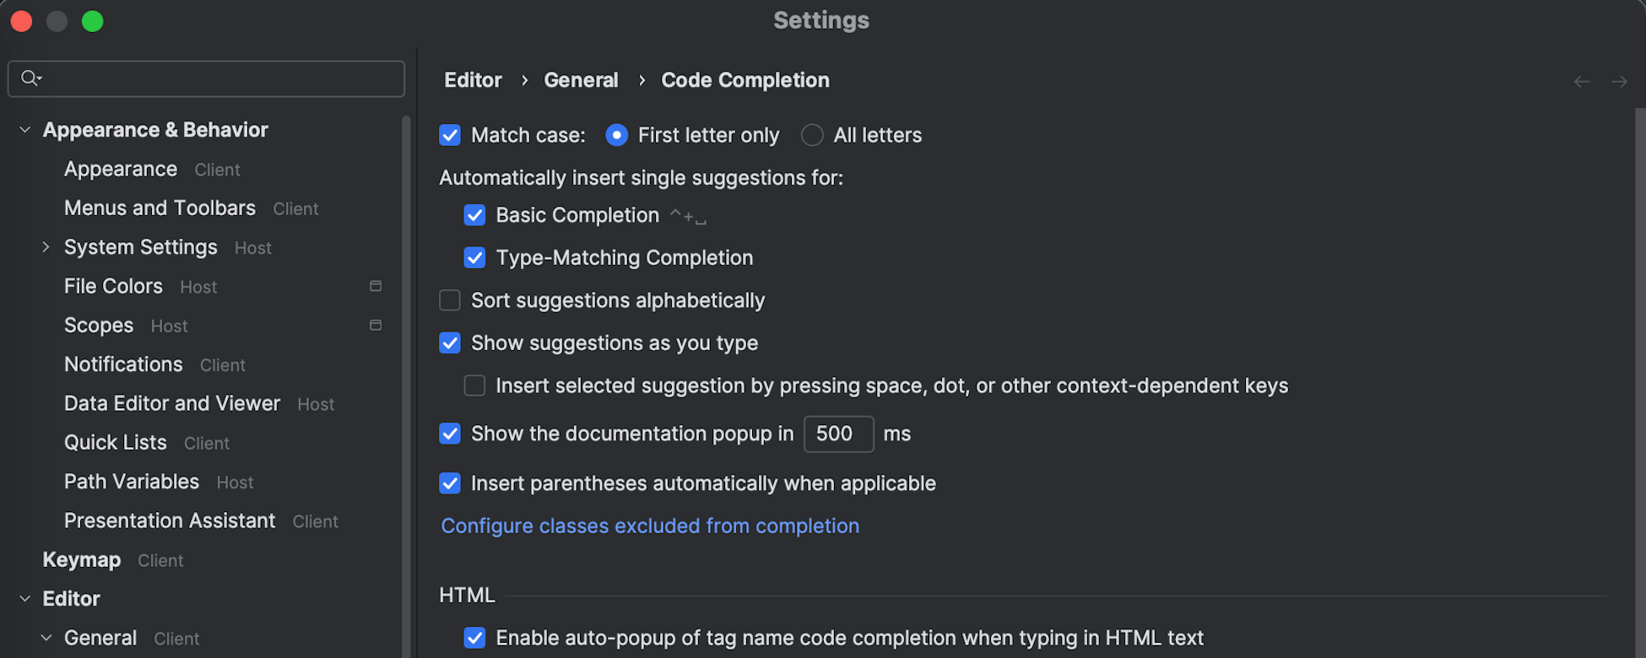This screenshot has height=658, width=1646.
Task: Collapse the General subsection chevron
Action: (x=46, y=638)
